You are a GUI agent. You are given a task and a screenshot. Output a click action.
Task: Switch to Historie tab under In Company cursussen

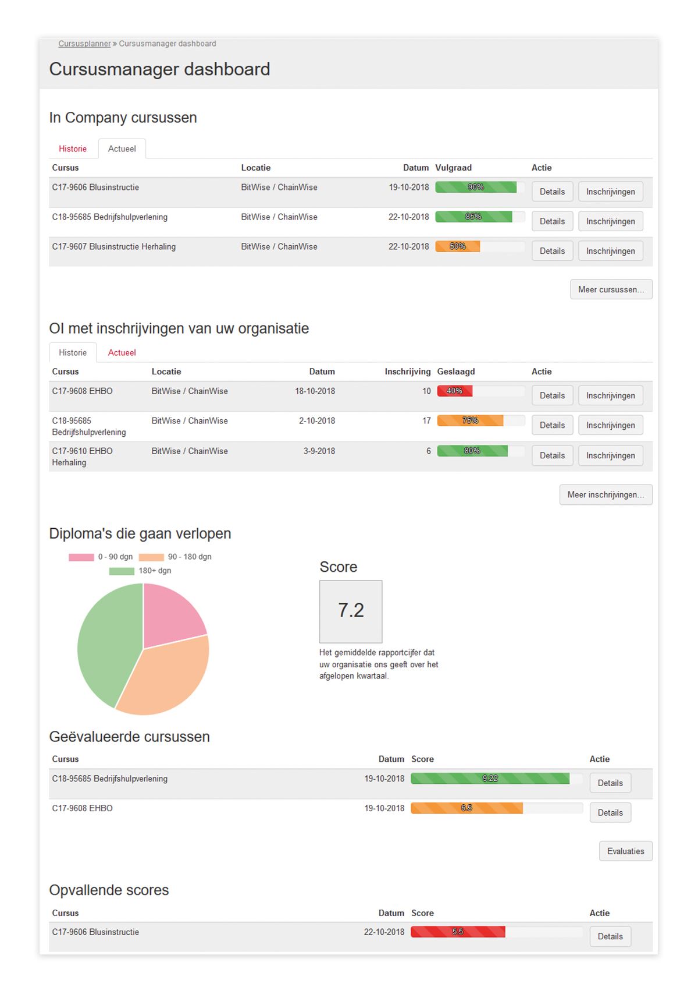click(73, 149)
